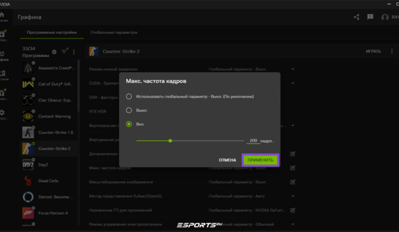Toggle the check circle next to Программы

click(x=54, y=52)
